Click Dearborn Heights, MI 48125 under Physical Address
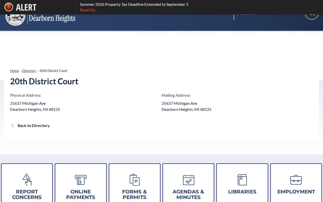Screen dimensions: 323x202 35,109
